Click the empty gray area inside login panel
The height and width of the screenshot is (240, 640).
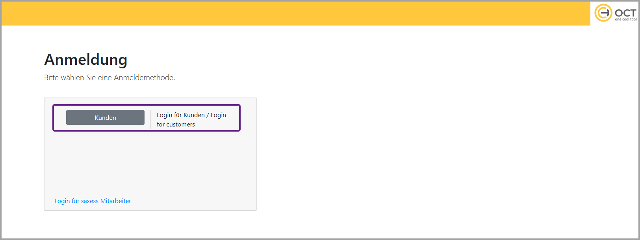150,167
